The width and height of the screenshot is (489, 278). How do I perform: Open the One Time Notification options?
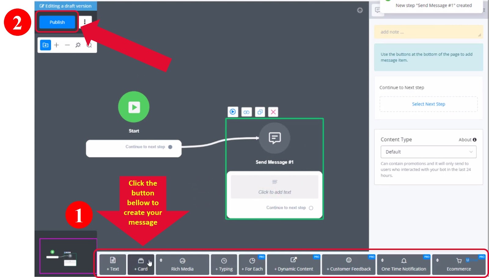click(404, 264)
